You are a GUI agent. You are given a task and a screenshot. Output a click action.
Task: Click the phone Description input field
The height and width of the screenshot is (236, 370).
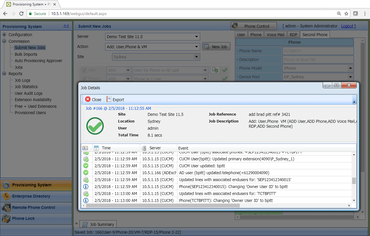coord(318,60)
